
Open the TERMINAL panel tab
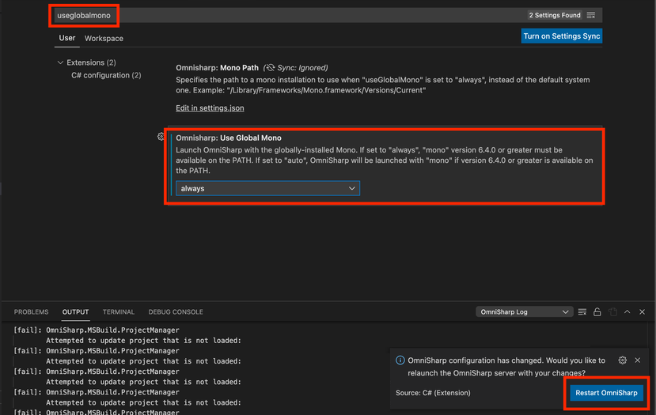[x=119, y=311]
